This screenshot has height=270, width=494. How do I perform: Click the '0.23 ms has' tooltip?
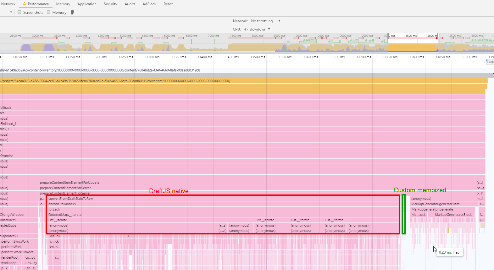(449, 252)
